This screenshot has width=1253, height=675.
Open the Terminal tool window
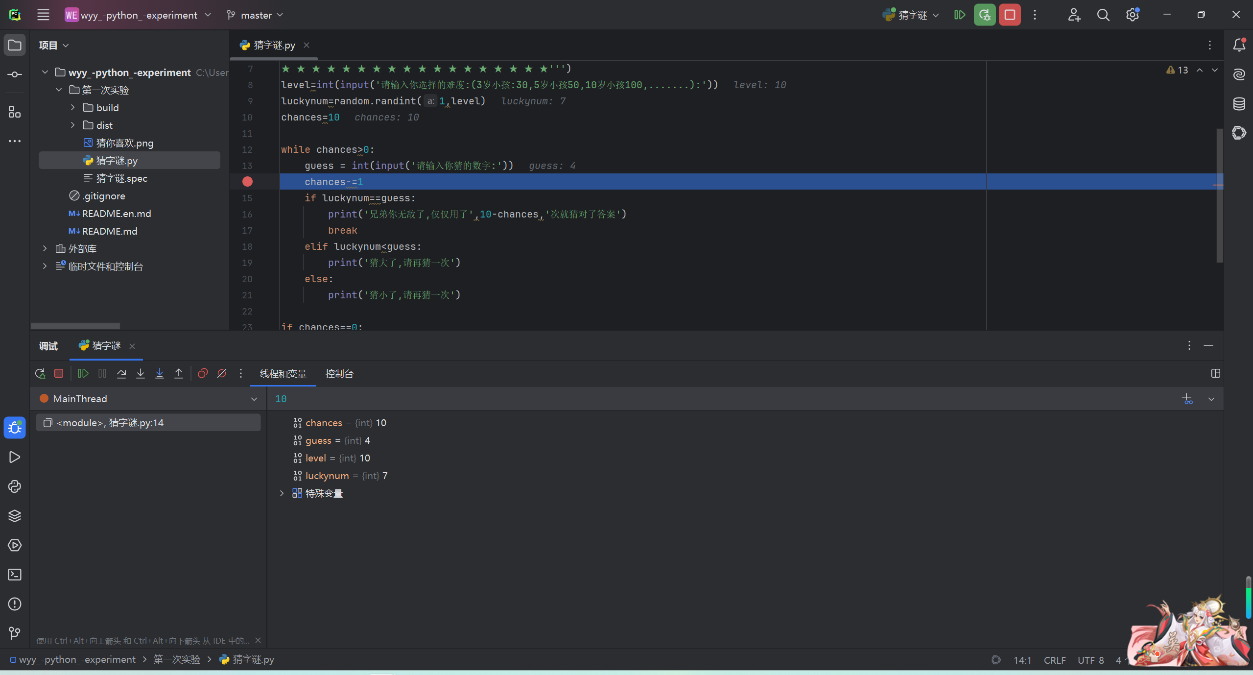(15, 575)
